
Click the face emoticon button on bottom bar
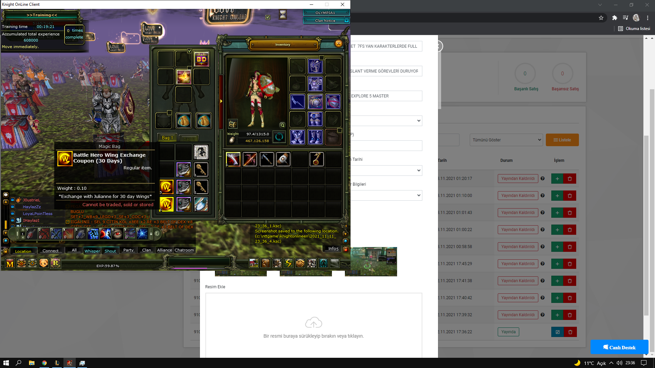pos(44,263)
